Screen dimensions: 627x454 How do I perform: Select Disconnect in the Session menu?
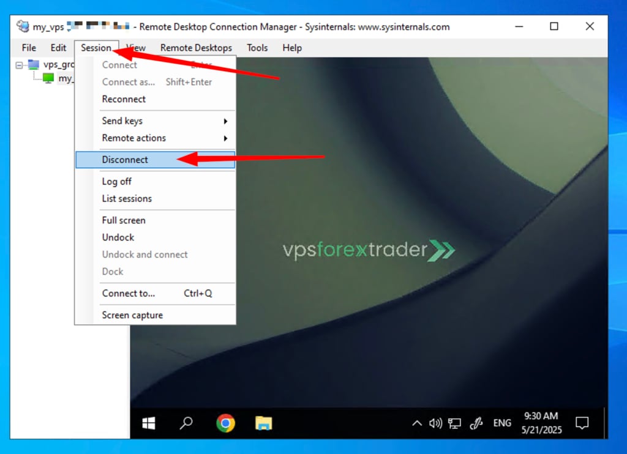tap(155, 160)
